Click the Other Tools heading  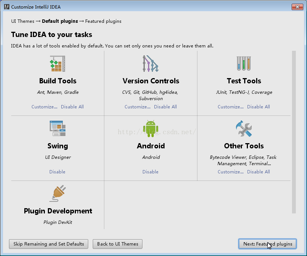[x=244, y=146]
